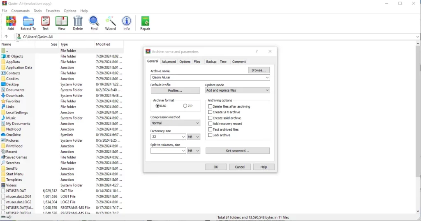The width and height of the screenshot is (421, 221).
Task: Click the dialog Help button
Action: [x=264, y=167]
